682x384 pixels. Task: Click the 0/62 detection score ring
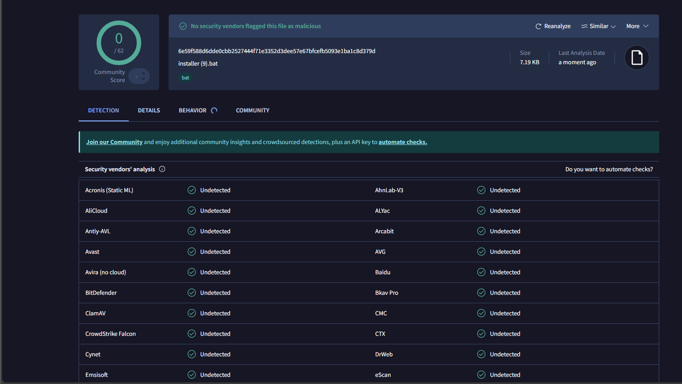119,42
